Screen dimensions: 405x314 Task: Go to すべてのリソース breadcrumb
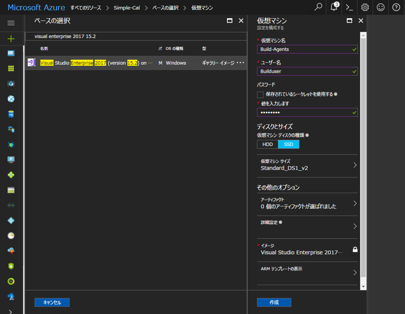pyautogui.click(x=85, y=8)
